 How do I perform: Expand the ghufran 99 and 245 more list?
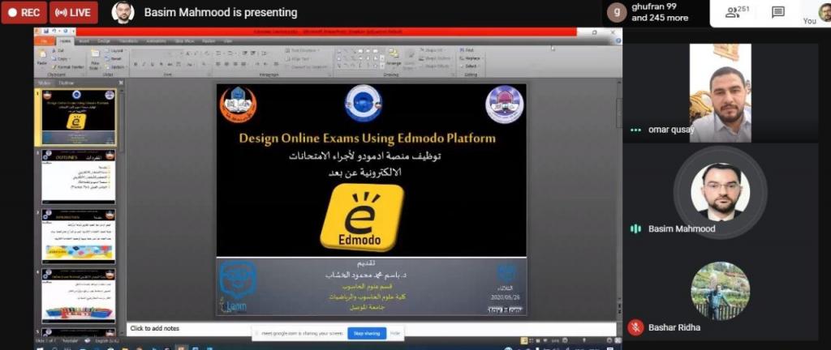point(648,12)
